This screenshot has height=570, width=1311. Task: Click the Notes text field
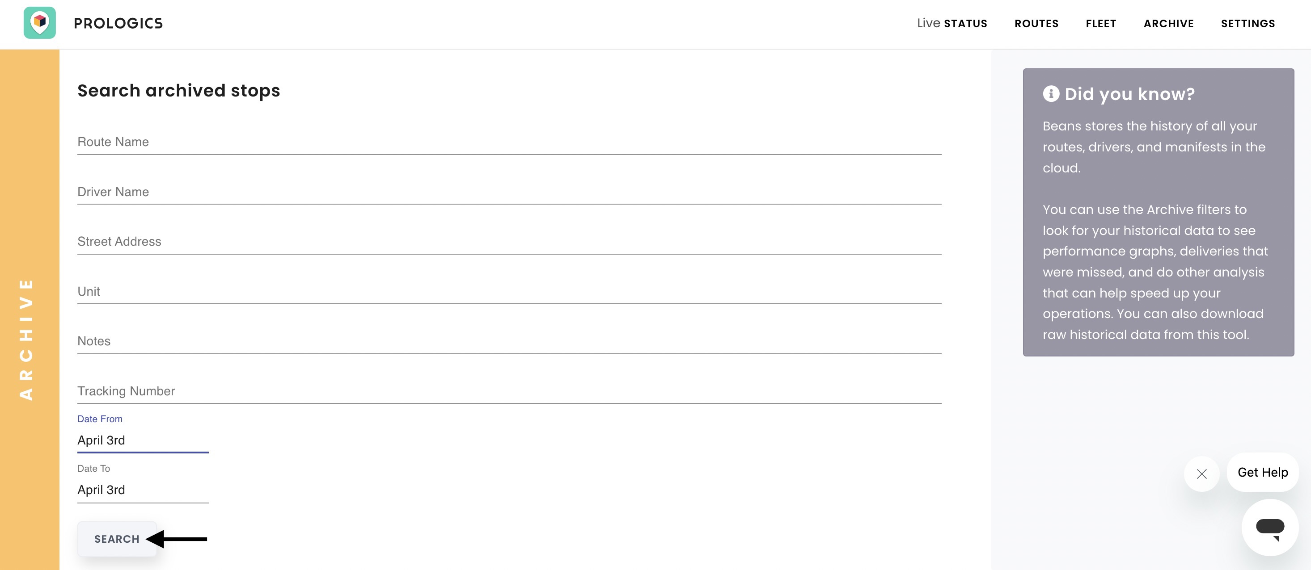(x=509, y=342)
